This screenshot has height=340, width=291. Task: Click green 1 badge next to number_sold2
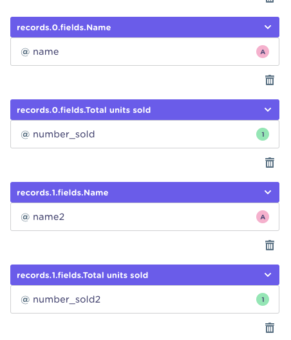click(263, 299)
